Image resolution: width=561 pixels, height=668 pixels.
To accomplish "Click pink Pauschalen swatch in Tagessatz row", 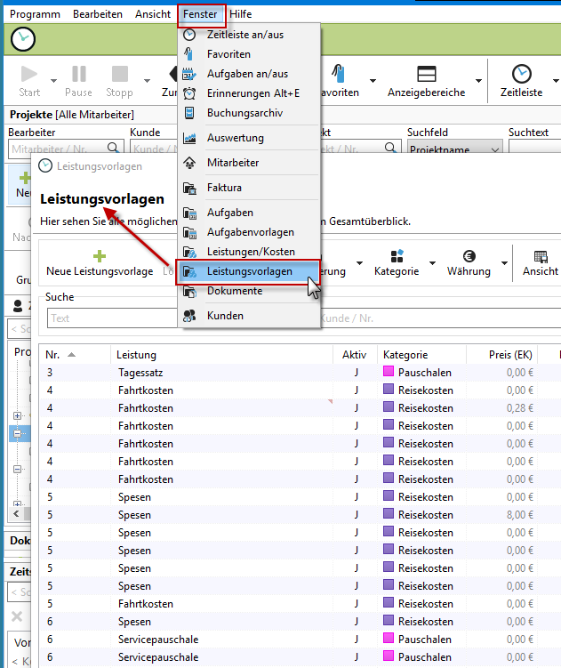I will 389,373.
